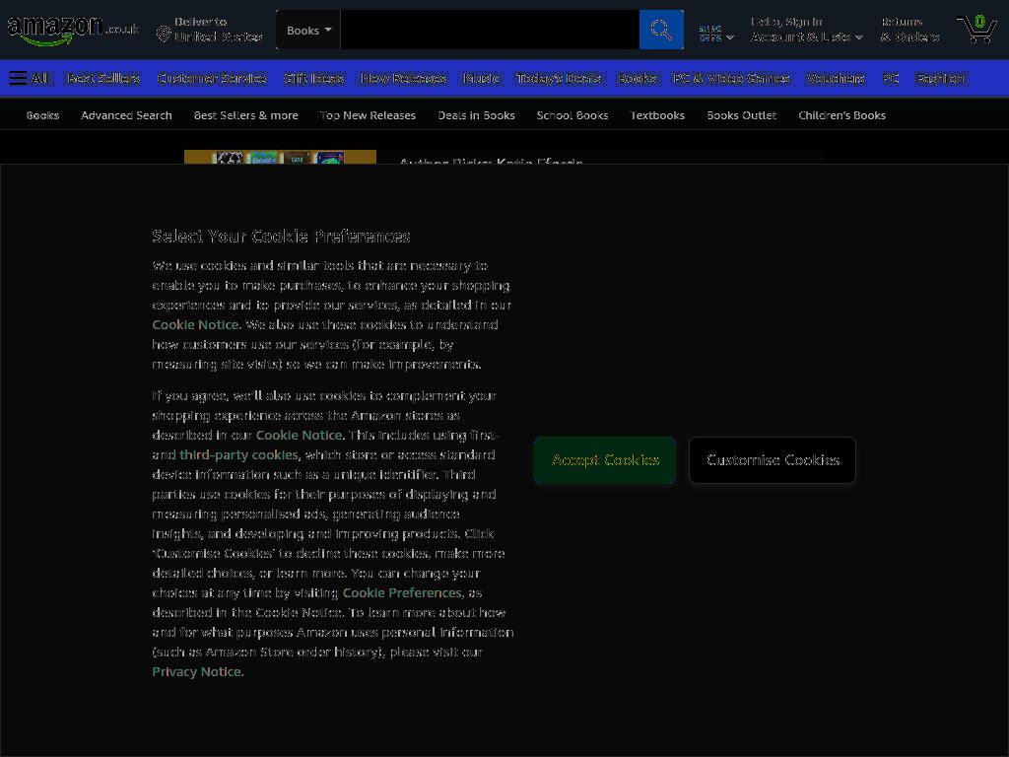This screenshot has height=757, width=1009.
Task: Expand Account & Lists menu
Action: 806,30
